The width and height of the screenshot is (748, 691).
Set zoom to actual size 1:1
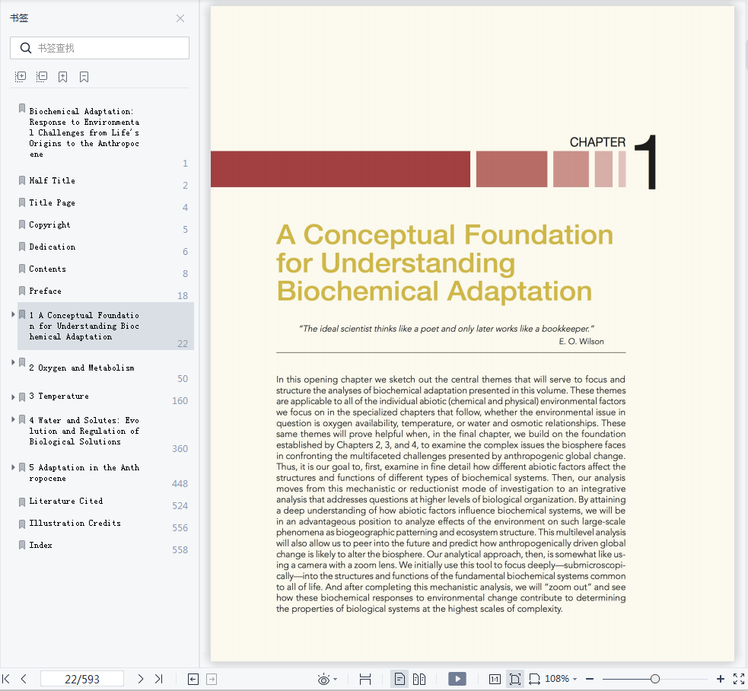[495, 679]
